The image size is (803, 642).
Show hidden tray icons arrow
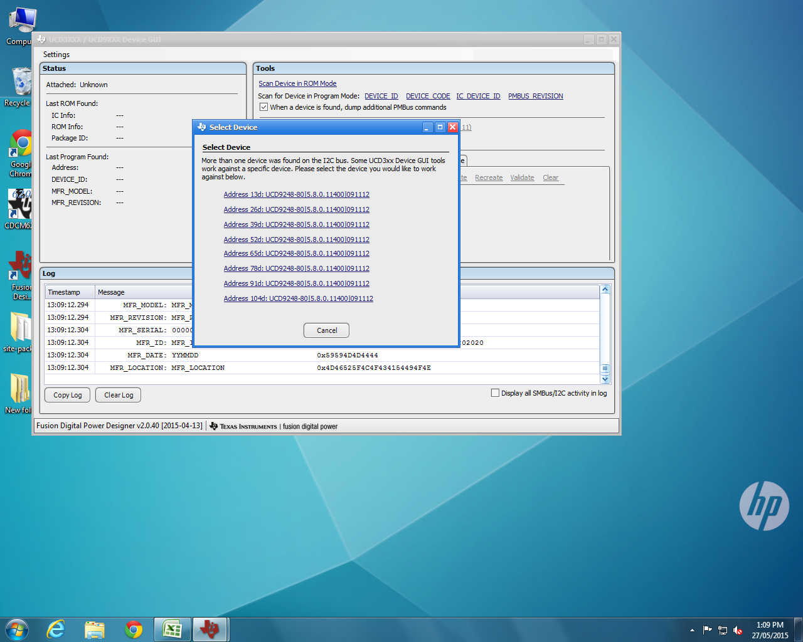692,630
